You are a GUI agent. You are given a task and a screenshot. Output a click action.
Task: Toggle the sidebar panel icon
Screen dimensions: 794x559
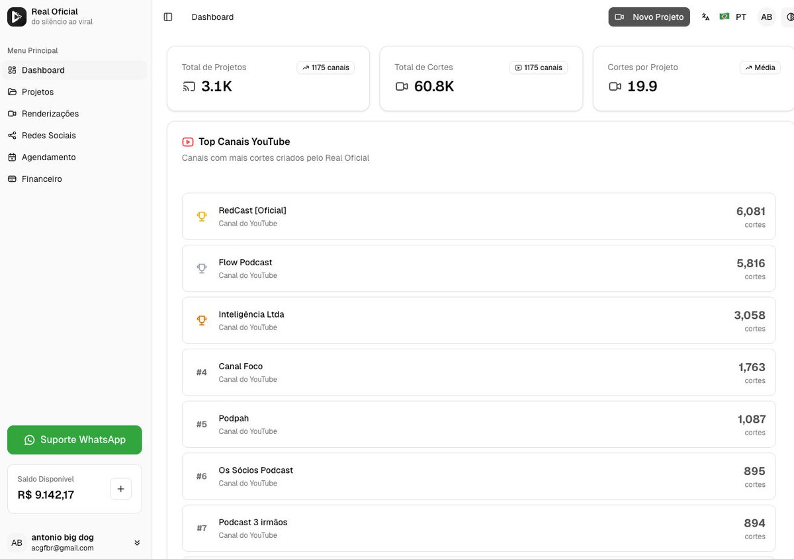pos(168,17)
